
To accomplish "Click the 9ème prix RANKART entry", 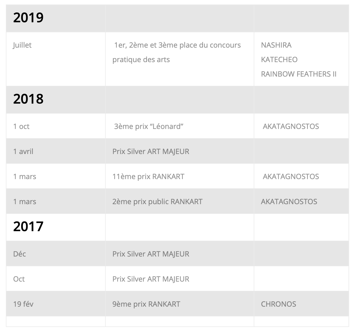I will click(146, 304).
